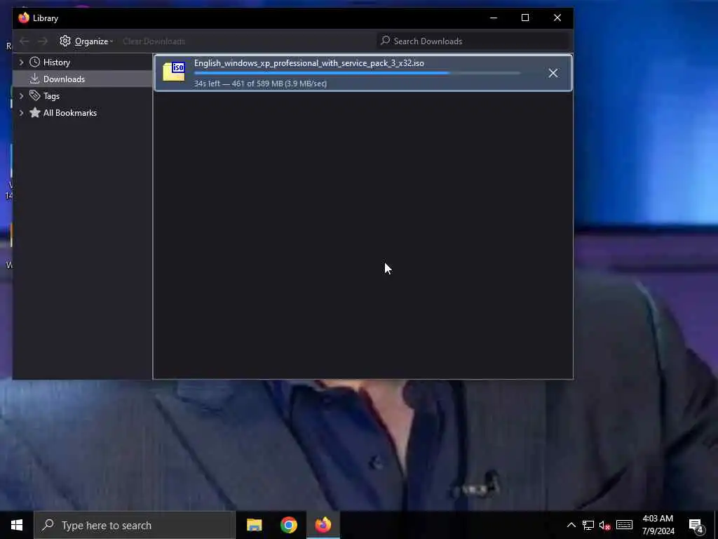Click the All Bookmarks star icon
Viewport: 718px width, 539px height.
(x=35, y=113)
